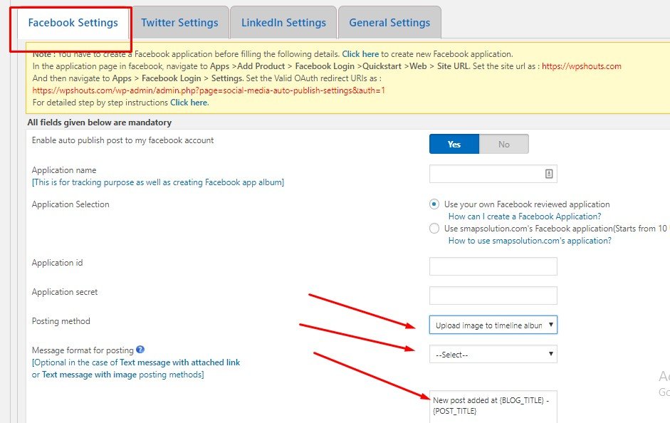Click the Application id input field
The height and width of the screenshot is (423, 670).
coord(493,266)
